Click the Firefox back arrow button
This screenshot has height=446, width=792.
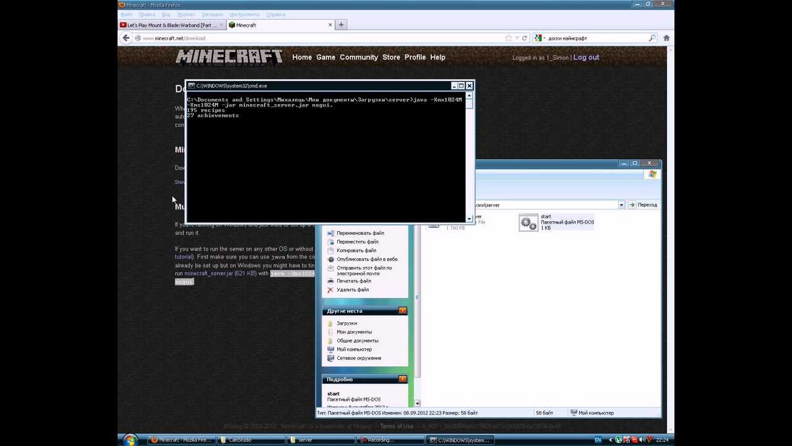click(x=126, y=38)
